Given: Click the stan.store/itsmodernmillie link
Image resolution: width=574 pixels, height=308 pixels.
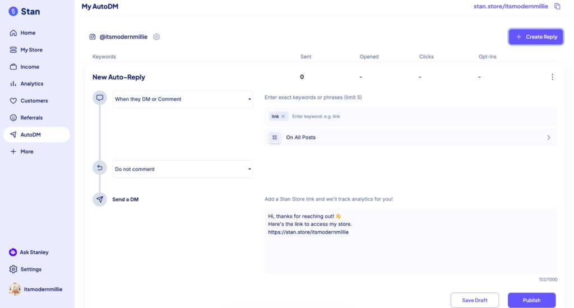Looking at the screenshot, I should (x=503, y=6).
